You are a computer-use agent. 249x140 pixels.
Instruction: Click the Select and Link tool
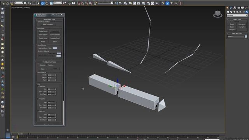pos(3,3)
